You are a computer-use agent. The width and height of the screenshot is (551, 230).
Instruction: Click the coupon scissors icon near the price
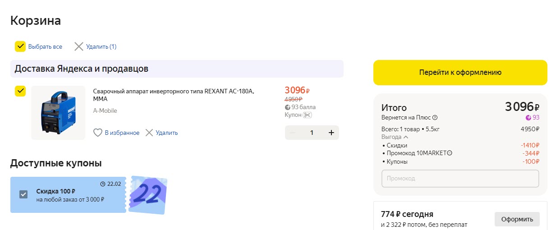(307, 115)
